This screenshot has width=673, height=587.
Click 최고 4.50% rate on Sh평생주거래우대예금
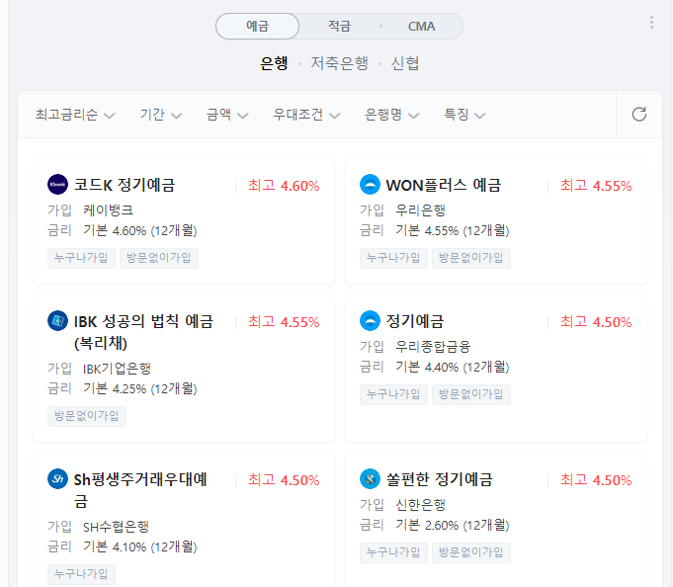click(284, 480)
